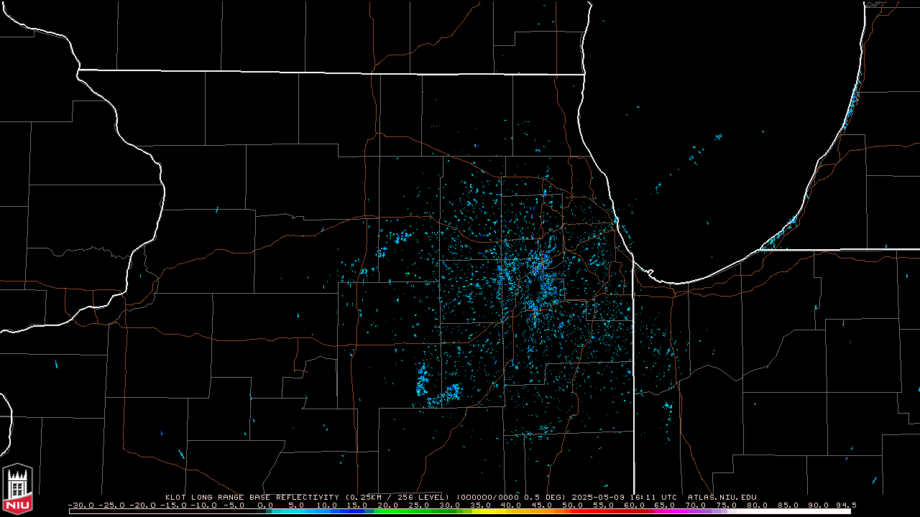
Task: Click the -15.0 scale label
Action: (x=173, y=505)
